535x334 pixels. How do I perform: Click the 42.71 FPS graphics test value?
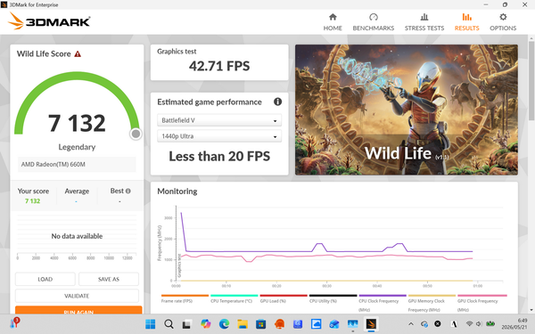219,66
